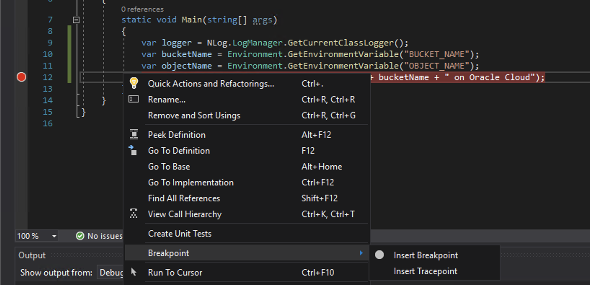This screenshot has height=285, width=590.
Task: Select Remove and Sort Usings
Action: pyautogui.click(x=194, y=115)
